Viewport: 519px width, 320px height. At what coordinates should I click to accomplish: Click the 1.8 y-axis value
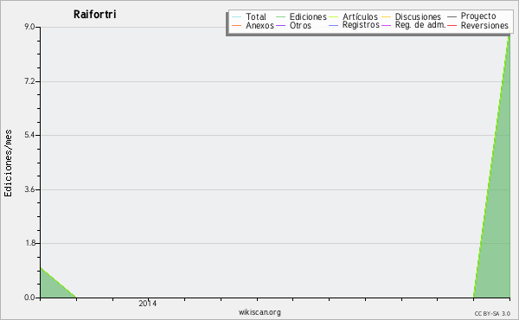click(x=29, y=243)
